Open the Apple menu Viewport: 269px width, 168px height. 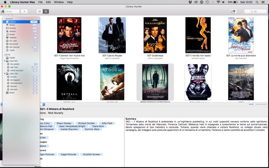(5, 2)
